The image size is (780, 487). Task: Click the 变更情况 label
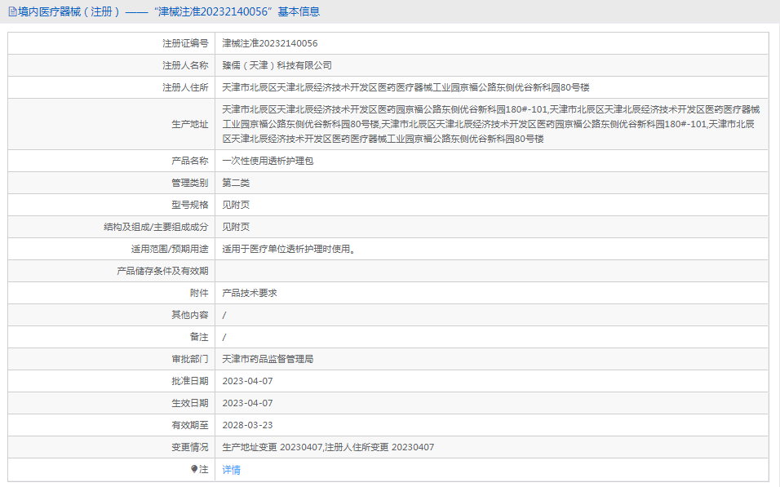pyautogui.click(x=189, y=447)
